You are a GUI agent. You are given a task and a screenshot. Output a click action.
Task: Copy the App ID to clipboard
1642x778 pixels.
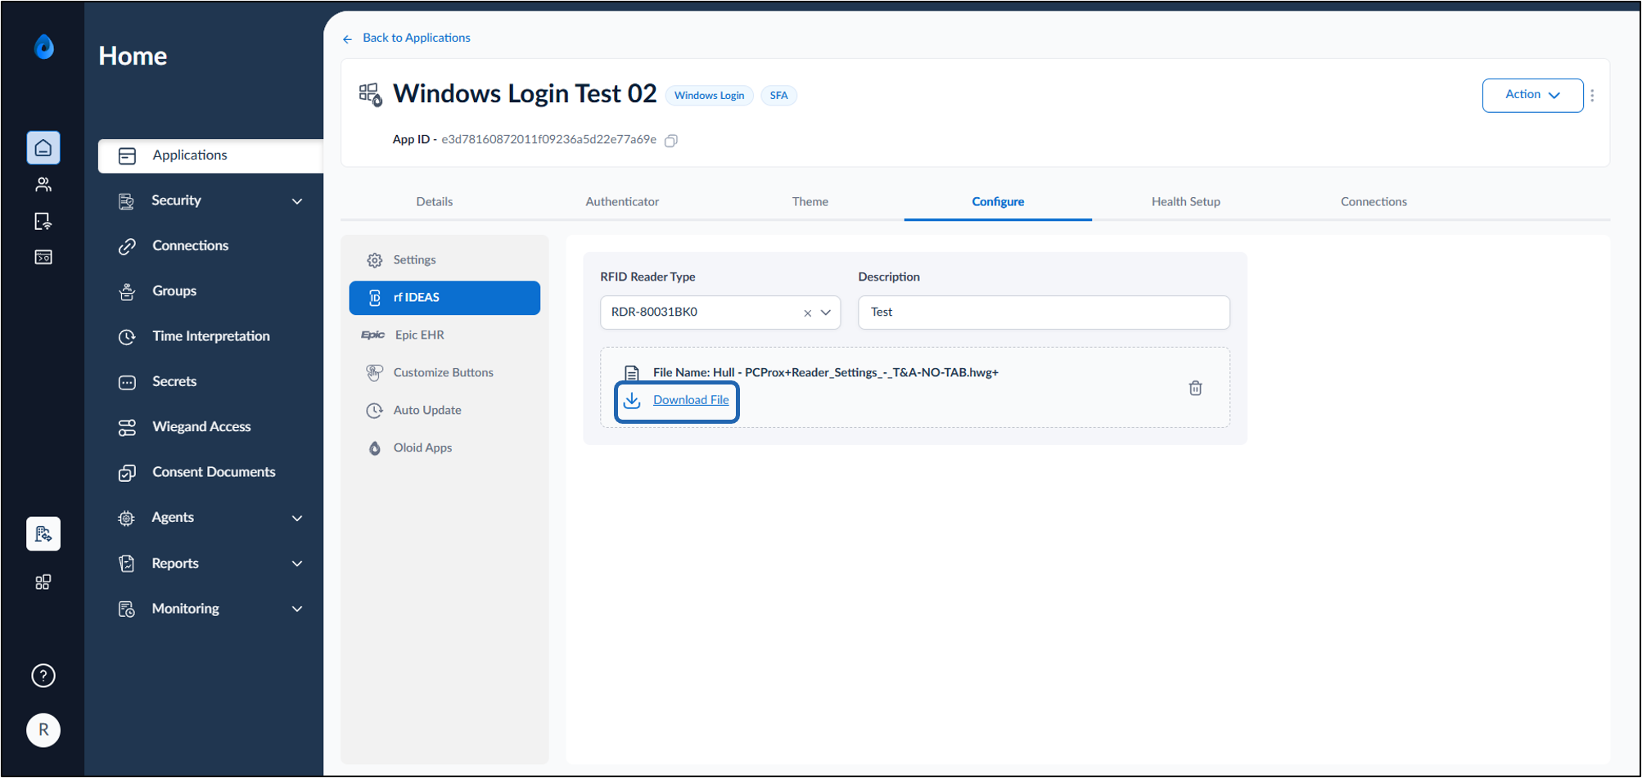(671, 141)
